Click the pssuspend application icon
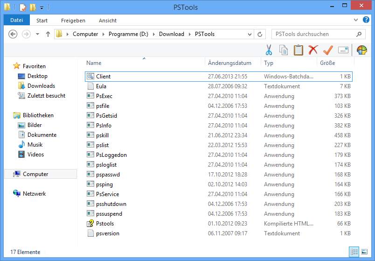375x261 pixels. (90, 213)
